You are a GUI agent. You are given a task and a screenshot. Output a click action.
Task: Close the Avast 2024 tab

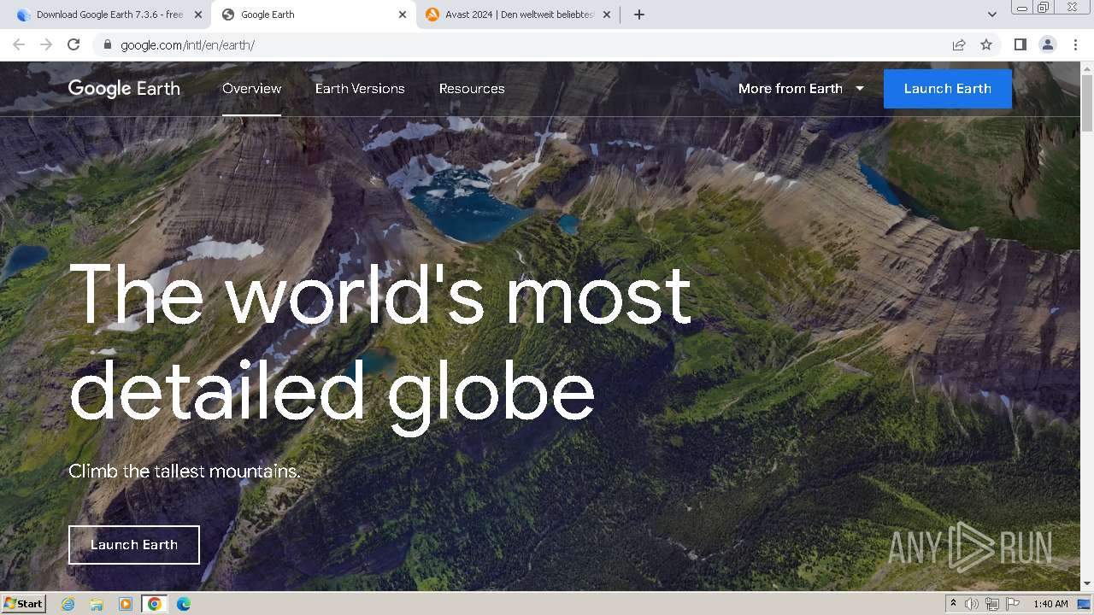(x=607, y=15)
